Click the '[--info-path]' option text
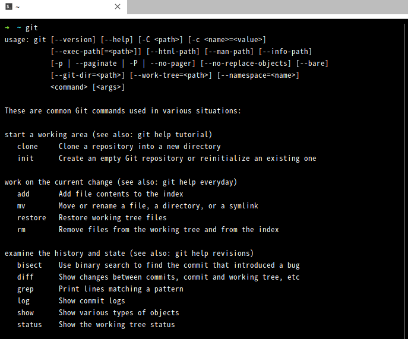Viewport: 408px width, 339px height. pyautogui.click(x=285, y=52)
